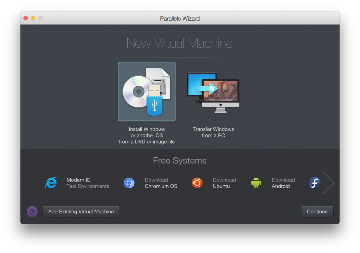The height and width of the screenshot is (253, 360).
Task: Open help using the question mark icon
Action: click(x=32, y=212)
